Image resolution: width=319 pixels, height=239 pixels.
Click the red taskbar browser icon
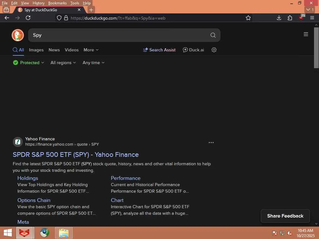coord(24,233)
